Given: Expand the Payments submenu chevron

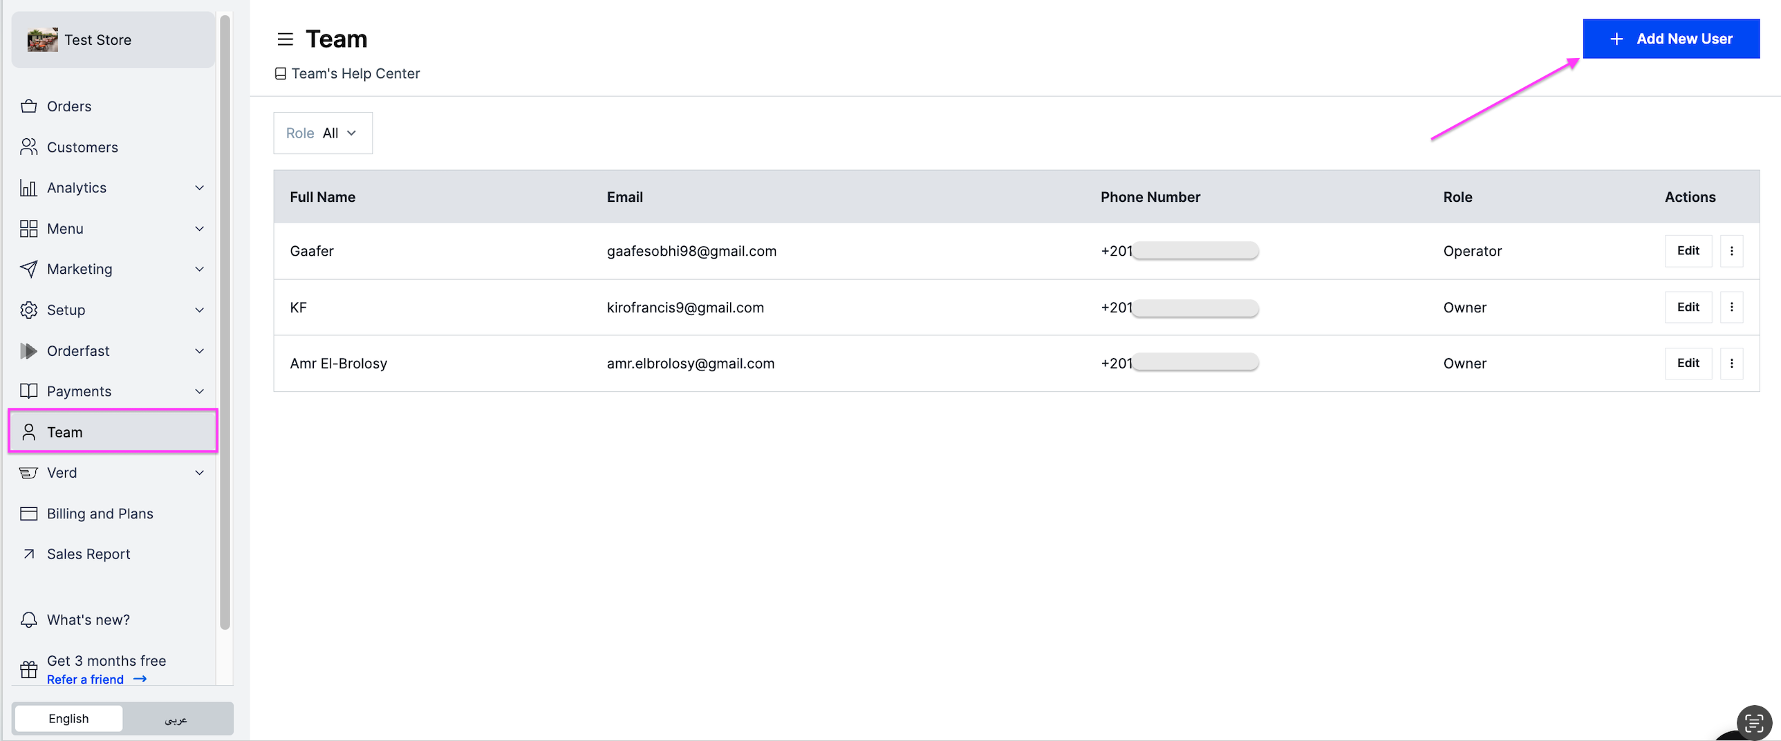Looking at the screenshot, I should (x=199, y=391).
